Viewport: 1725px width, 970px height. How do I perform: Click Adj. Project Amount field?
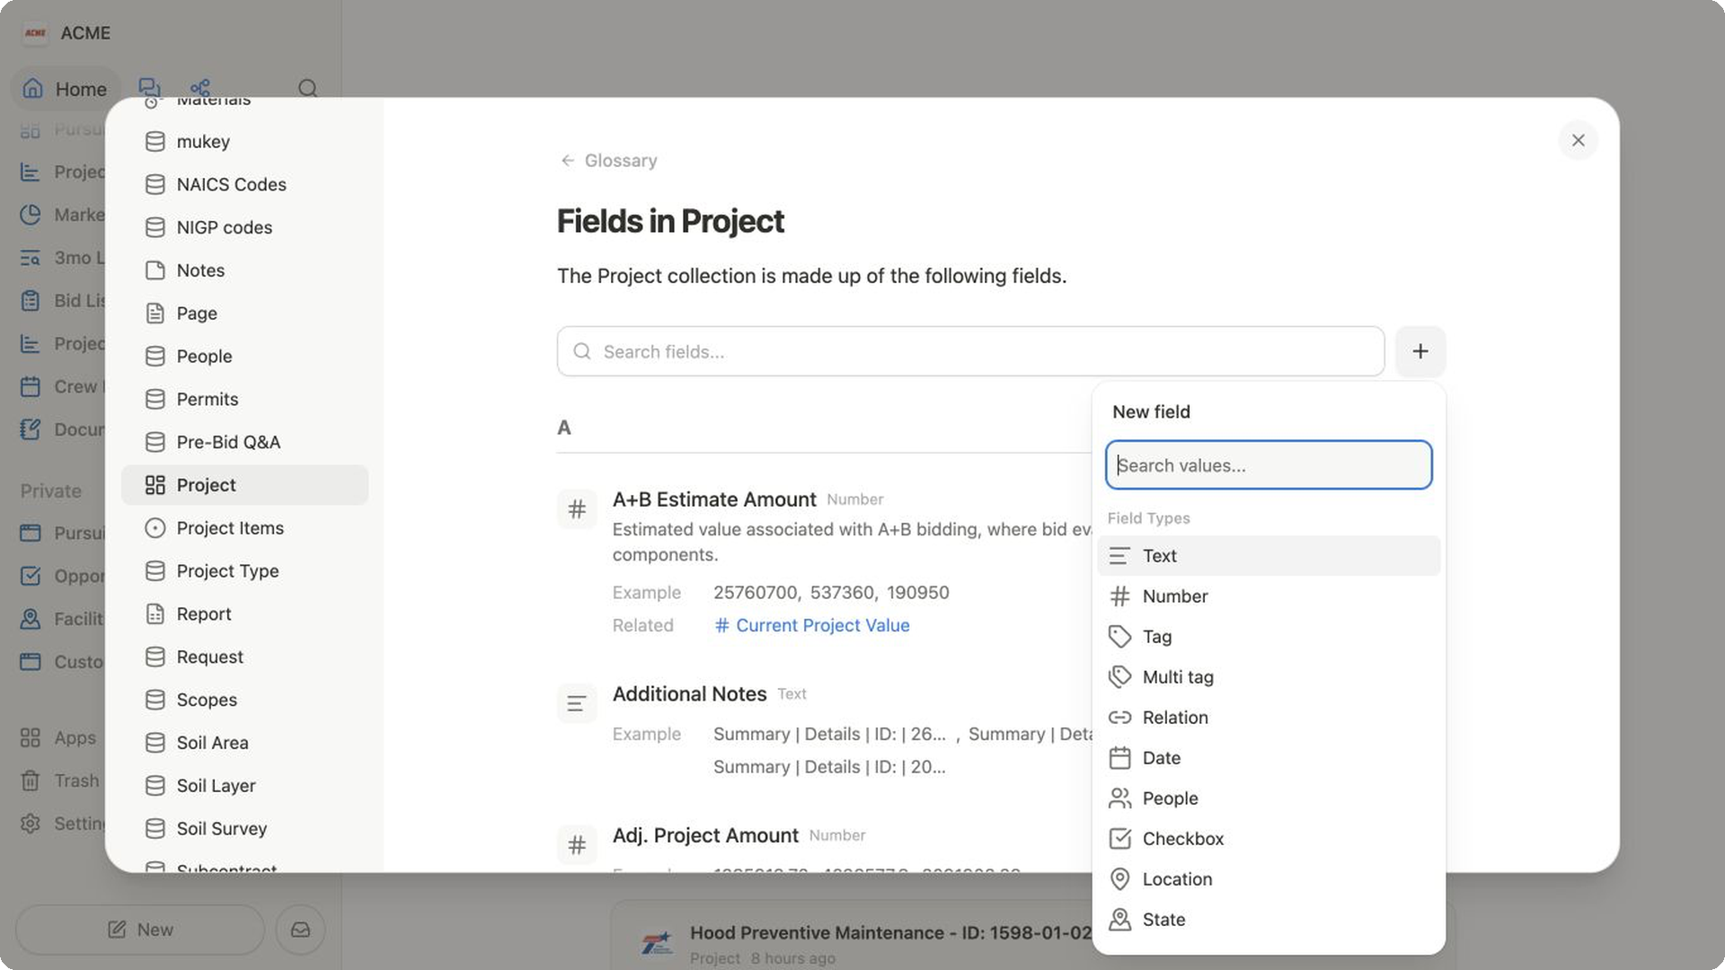(705, 835)
